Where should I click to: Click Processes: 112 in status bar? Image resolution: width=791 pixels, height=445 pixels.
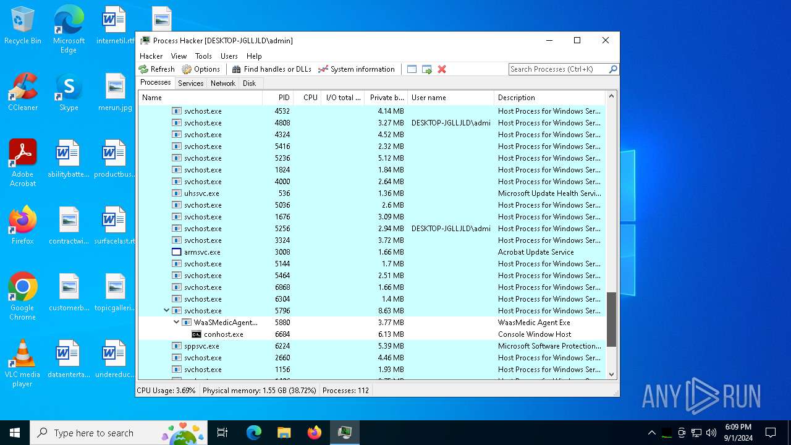tap(345, 391)
